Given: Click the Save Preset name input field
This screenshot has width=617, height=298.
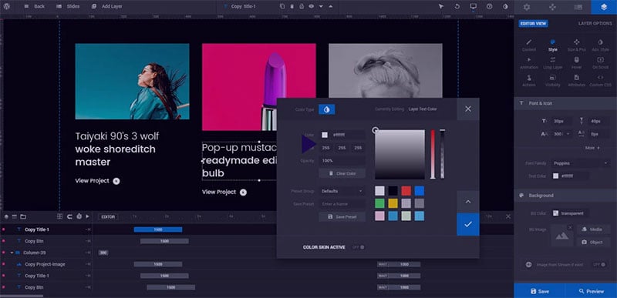Looking at the screenshot, I should tap(342, 204).
